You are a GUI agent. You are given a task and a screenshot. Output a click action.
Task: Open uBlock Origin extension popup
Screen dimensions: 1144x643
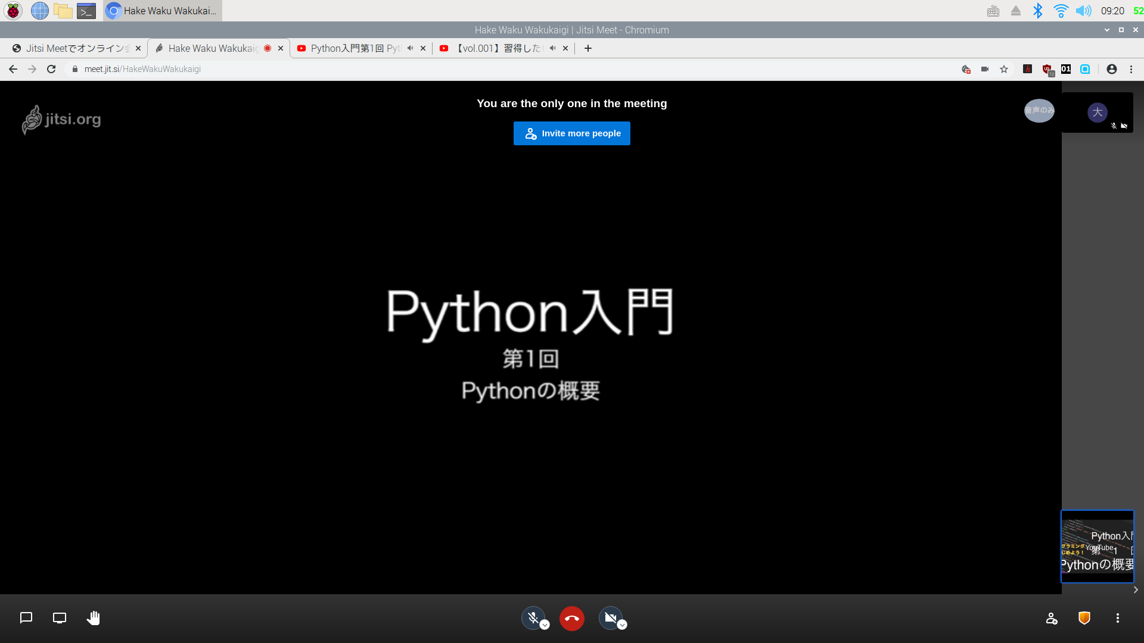click(x=1047, y=70)
